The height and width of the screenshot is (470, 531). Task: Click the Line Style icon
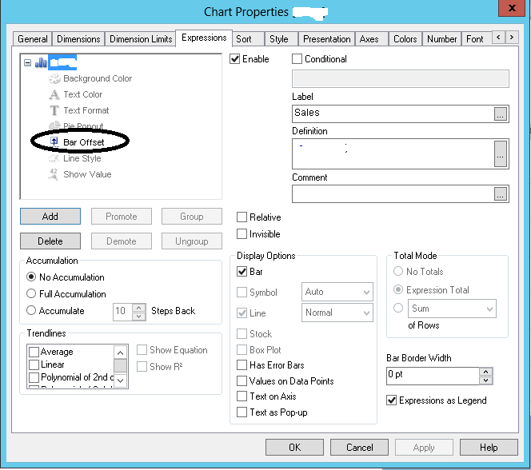(54, 158)
